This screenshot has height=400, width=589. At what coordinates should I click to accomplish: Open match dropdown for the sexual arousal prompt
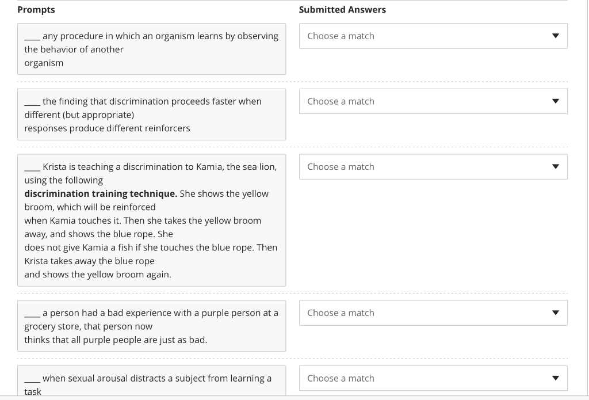[433, 378]
